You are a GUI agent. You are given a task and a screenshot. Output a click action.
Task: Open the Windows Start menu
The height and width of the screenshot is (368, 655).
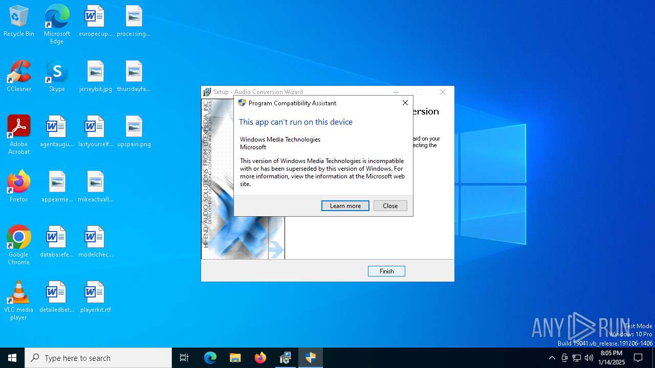click(12, 358)
